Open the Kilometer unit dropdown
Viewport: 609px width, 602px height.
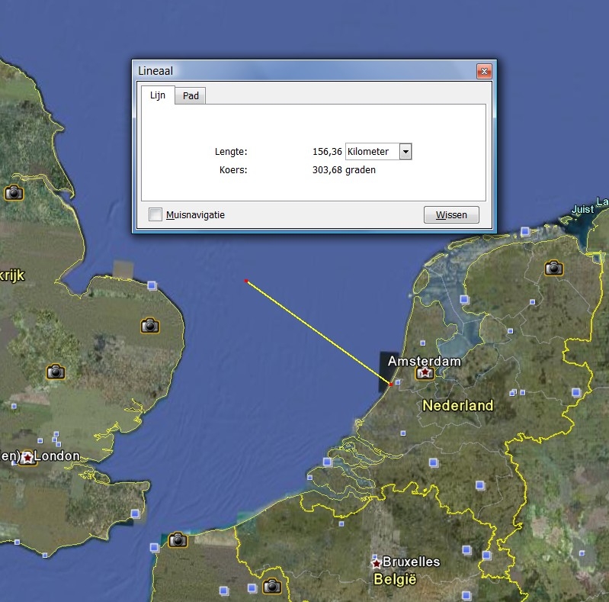click(x=405, y=152)
